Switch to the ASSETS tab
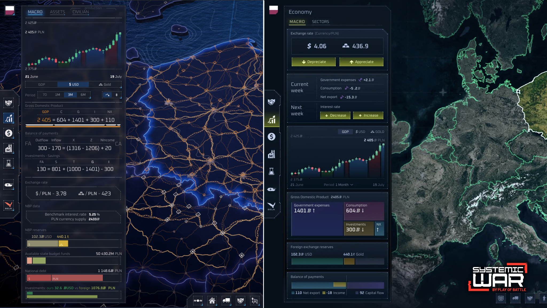The height and width of the screenshot is (308, 547). (57, 12)
